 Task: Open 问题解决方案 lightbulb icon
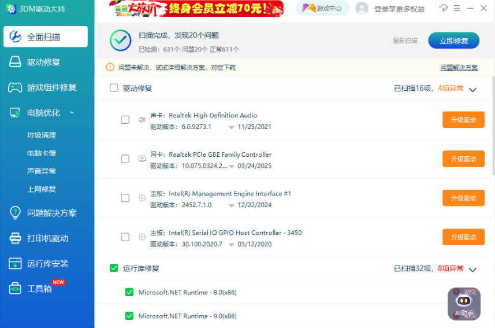15,213
